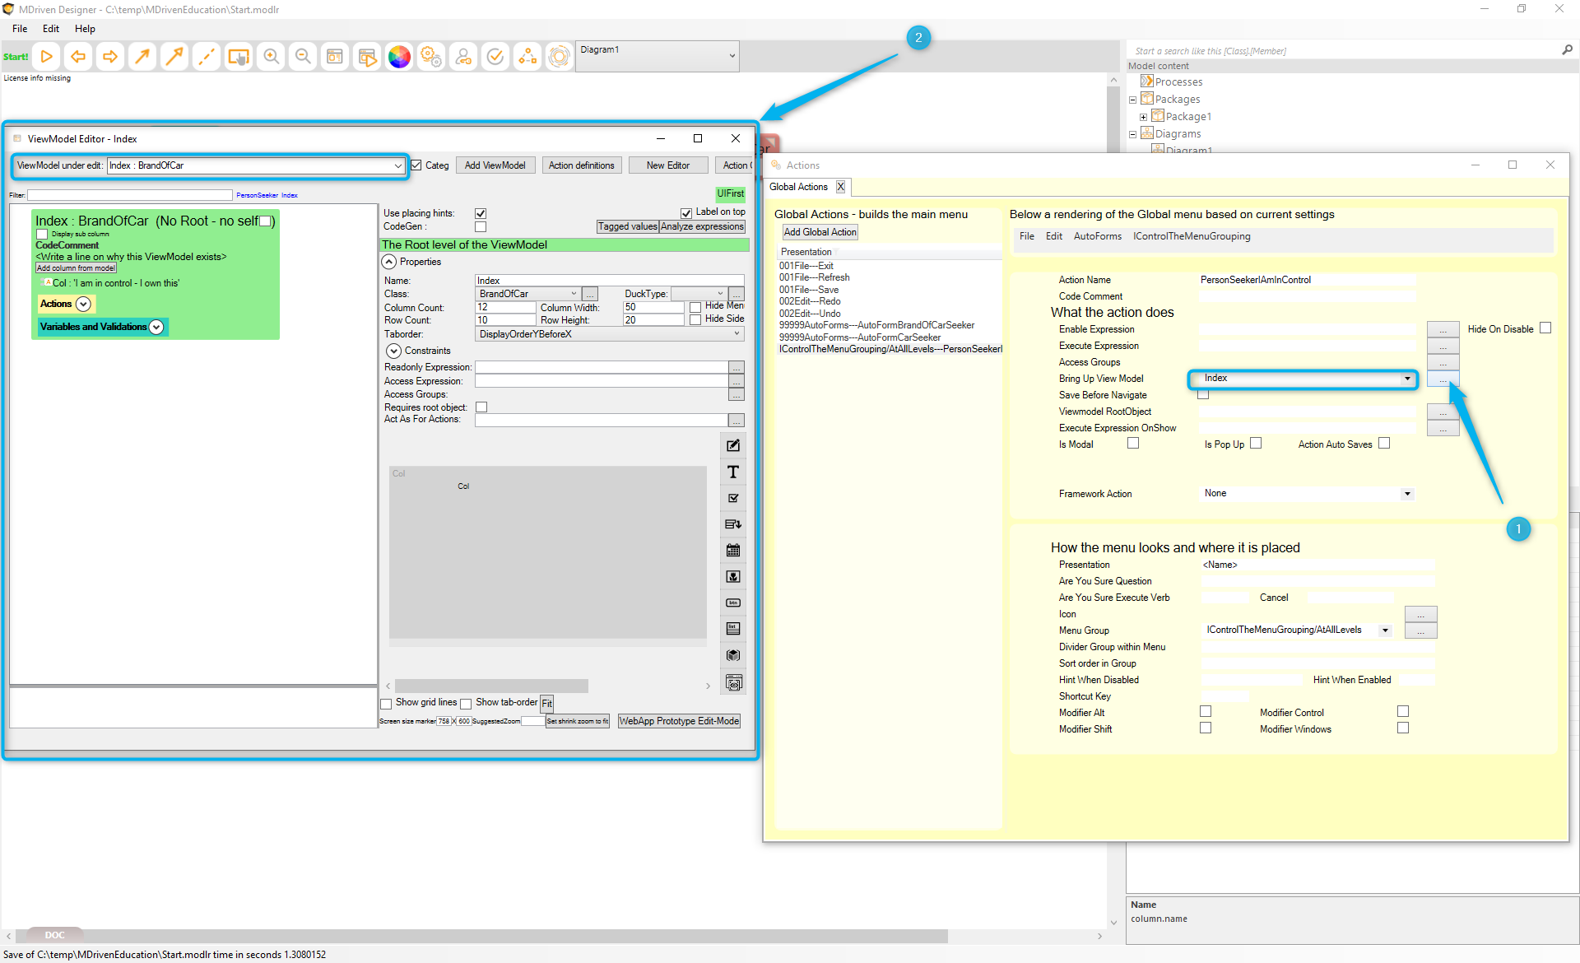Check the Show grid lines checkbox
1580x963 pixels.
click(x=386, y=704)
